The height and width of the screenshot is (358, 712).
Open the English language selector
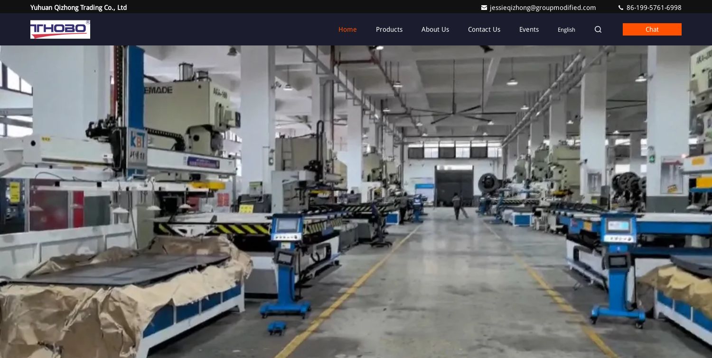pos(566,29)
